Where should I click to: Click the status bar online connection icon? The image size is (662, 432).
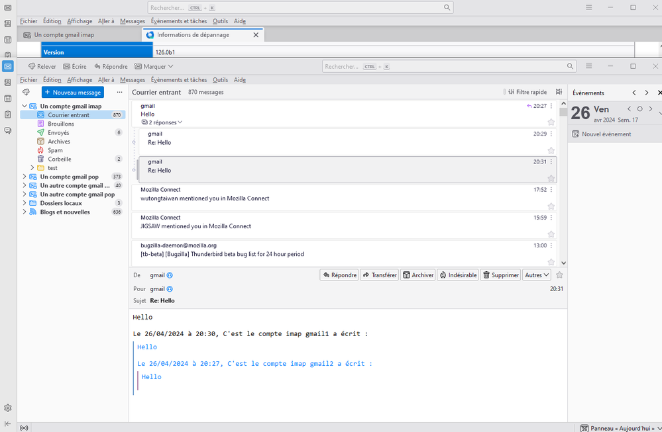click(x=24, y=428)
